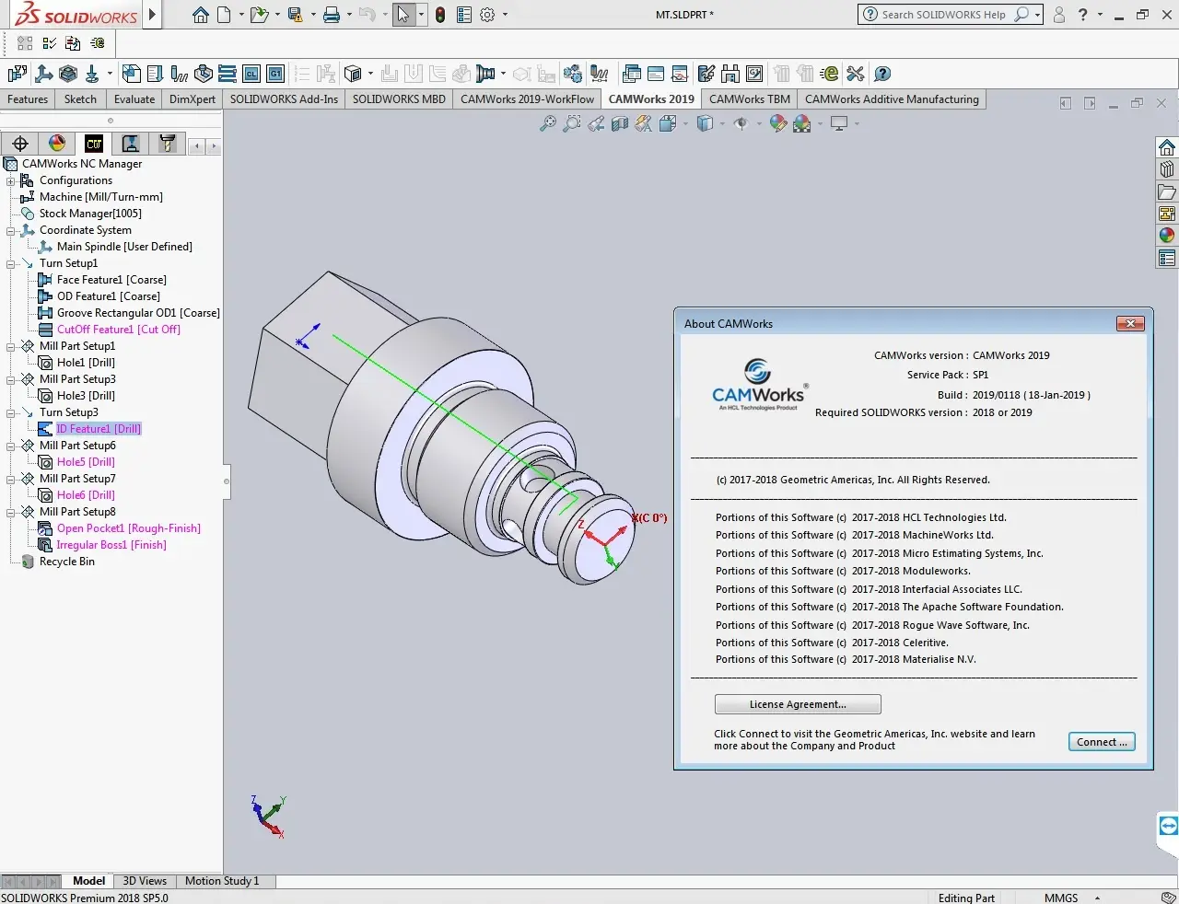Image resolution: width=1179 pixels, height=904 pixels.
Task: Open the CAMWorks Operation Tree tab icon
Action: (x=131, y=144)
